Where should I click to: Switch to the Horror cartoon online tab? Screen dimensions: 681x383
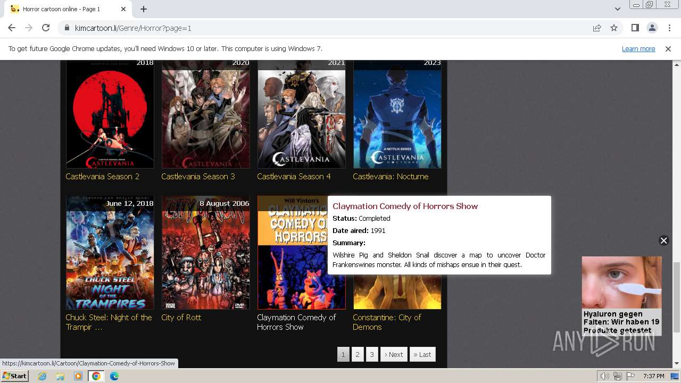(x=67, y=9)
